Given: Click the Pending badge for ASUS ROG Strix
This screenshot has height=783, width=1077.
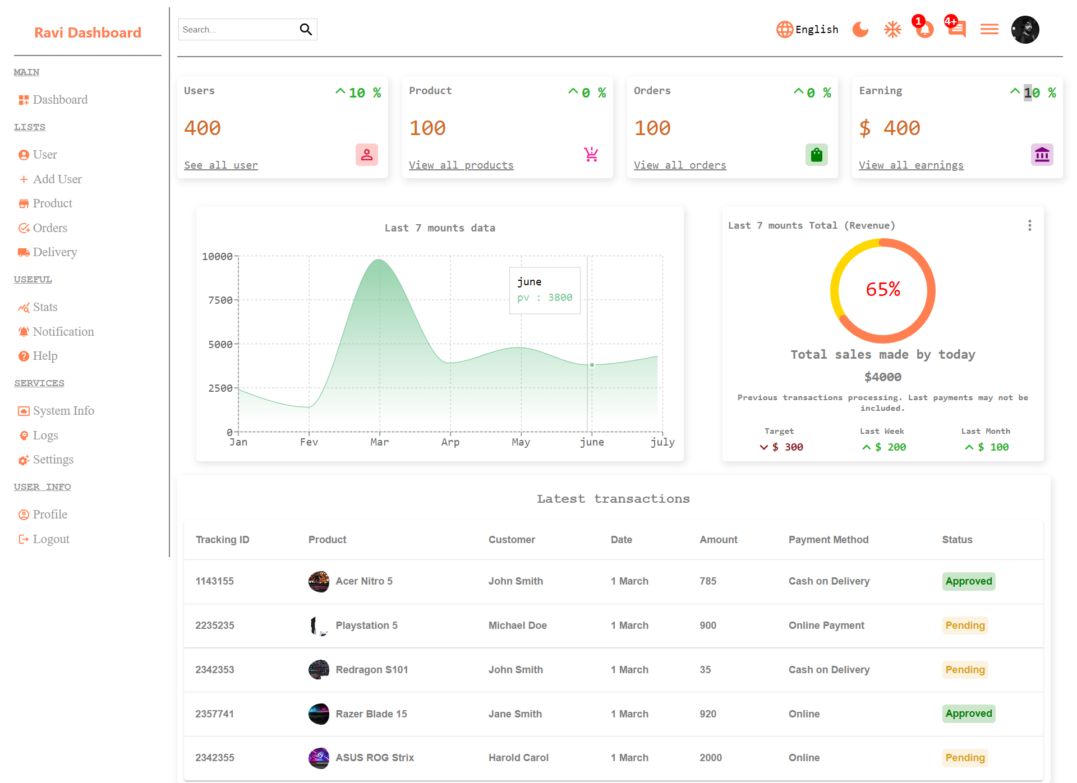Looking at the screenshot, I should pos(965,758).
